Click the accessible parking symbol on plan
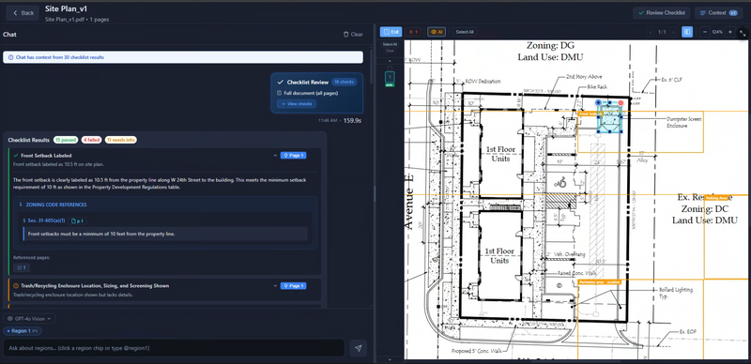 [559, 183]
